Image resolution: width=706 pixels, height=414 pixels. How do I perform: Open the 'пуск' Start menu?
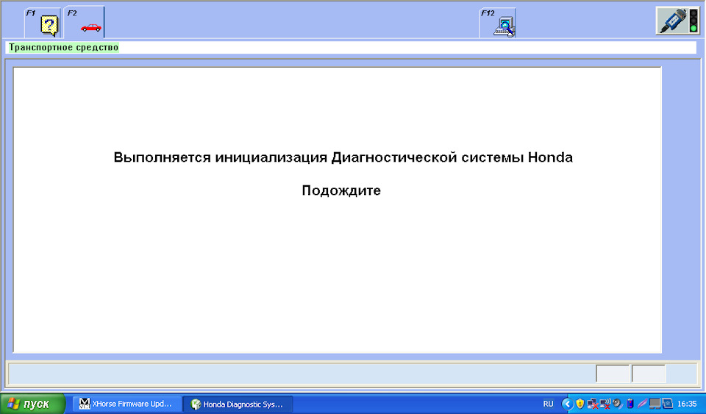point(33,404)
